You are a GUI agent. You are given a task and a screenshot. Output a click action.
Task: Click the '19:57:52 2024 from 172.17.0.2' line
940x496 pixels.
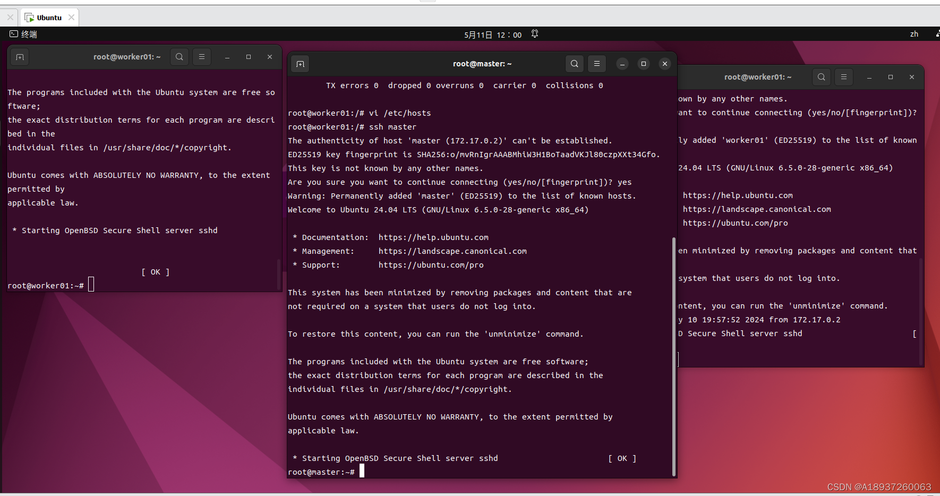(759, 320)
